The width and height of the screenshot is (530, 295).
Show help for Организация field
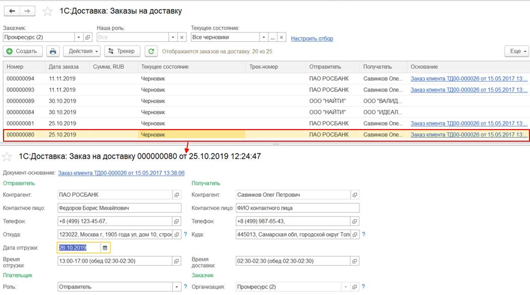[363, 286]
